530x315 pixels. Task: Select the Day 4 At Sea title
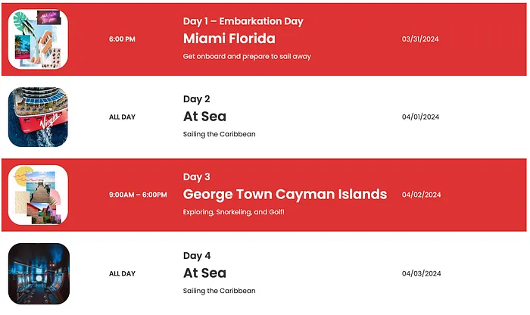[x=204, y=273]
